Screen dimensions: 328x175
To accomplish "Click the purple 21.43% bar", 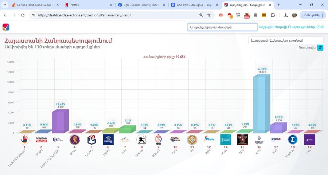I will tap(60, 121).
